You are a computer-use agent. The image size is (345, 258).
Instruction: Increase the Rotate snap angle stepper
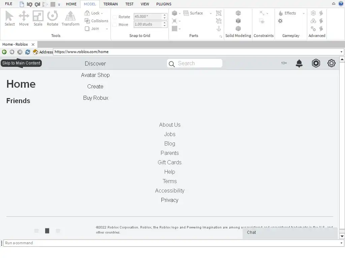pos(164,15)
